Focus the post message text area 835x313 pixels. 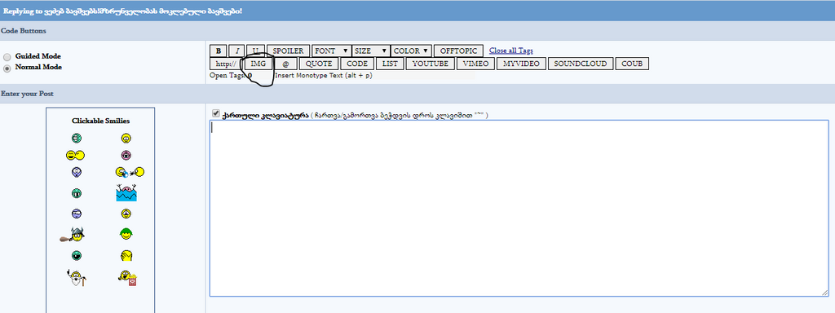[519, 208]
